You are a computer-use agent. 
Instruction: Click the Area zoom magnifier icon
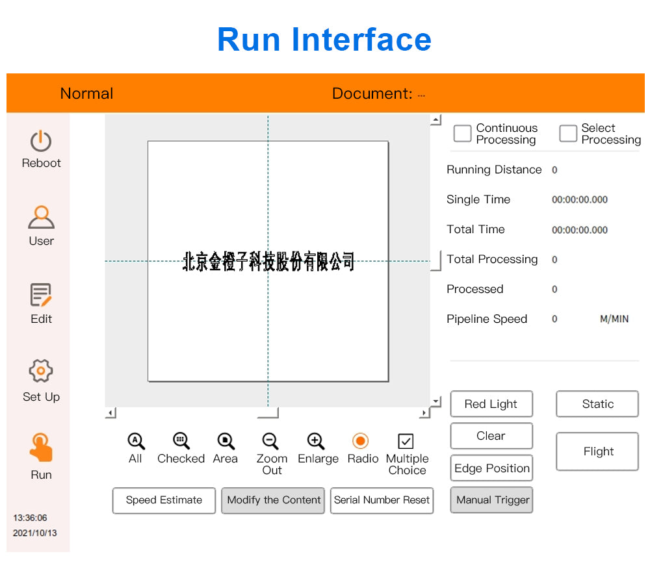(x=226, y=441)
